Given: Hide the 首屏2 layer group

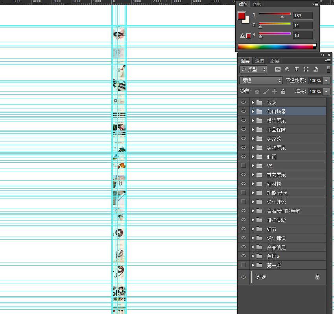Looking at the screenshot, I should (243, 256).
